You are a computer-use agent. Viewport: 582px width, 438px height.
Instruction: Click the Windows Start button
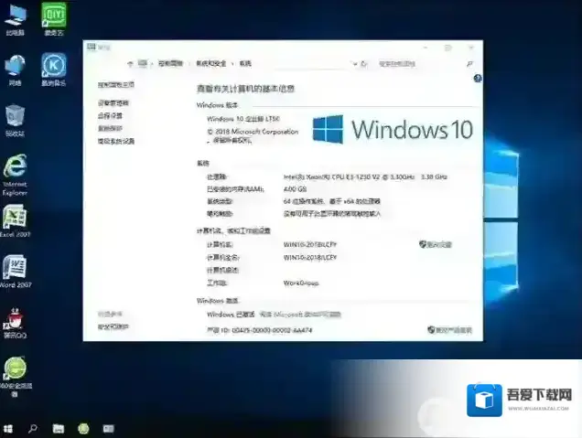click(x=8, y=428)
